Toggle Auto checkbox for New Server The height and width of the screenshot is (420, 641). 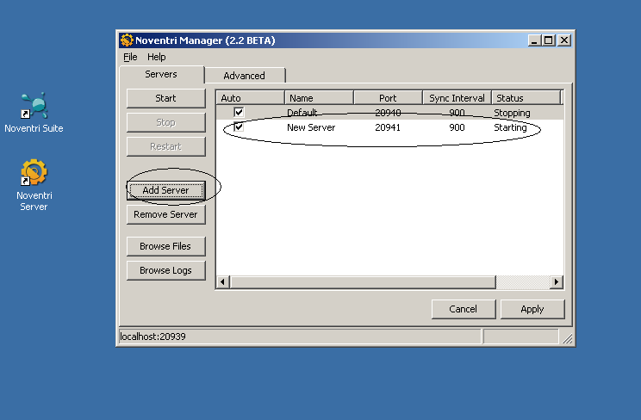point(239,127)
